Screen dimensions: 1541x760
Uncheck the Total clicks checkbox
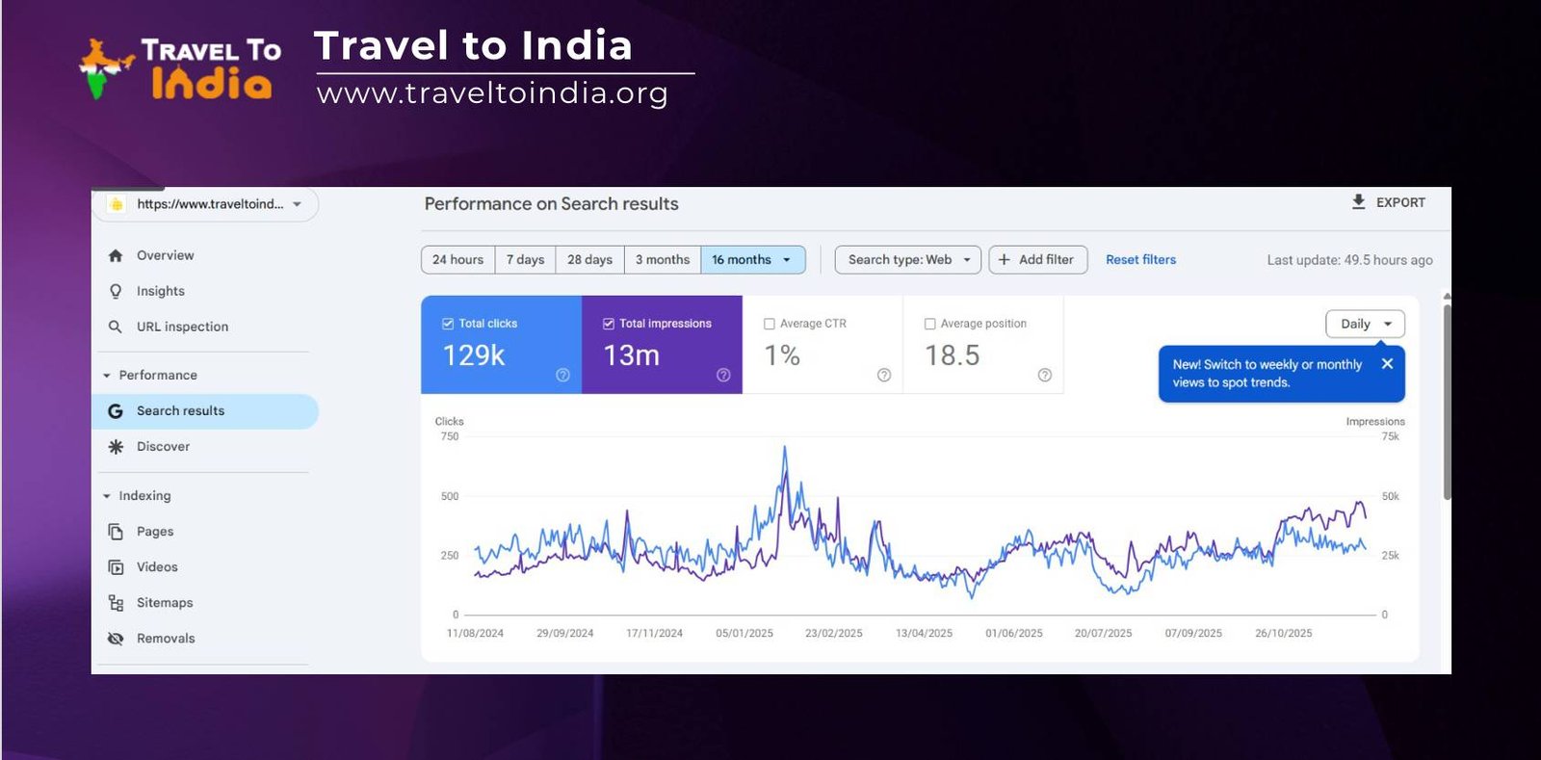click(x=448, y=324)
